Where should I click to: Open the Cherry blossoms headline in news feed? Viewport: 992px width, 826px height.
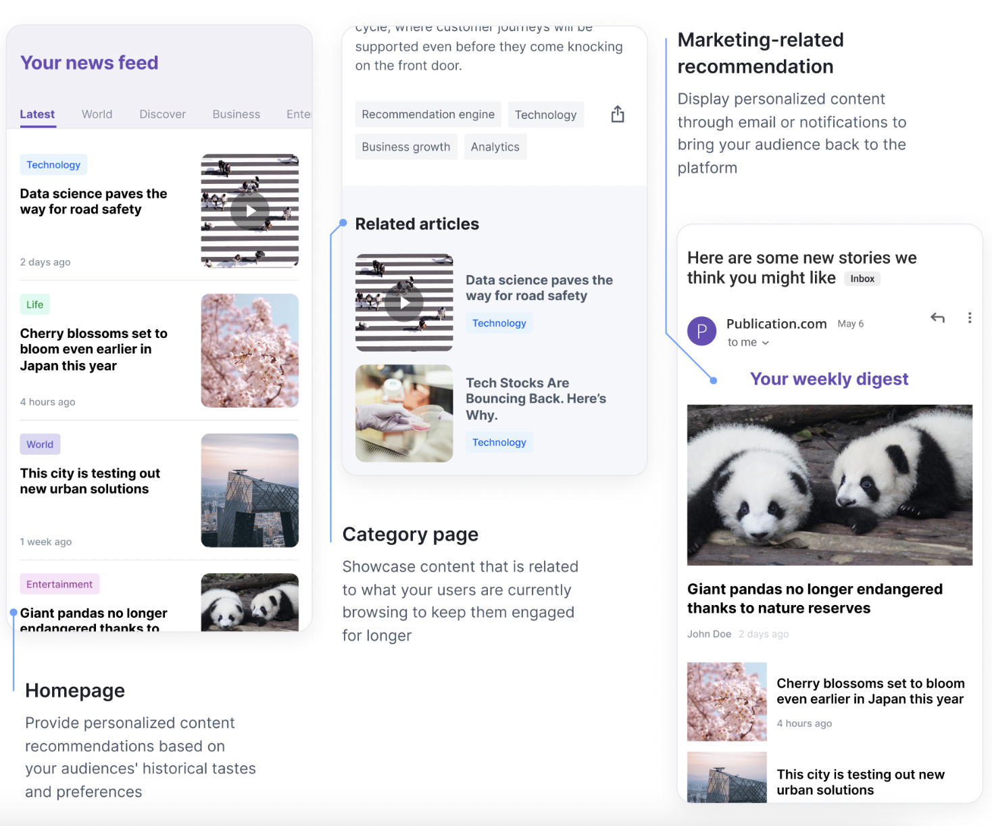tap(93, 349)
